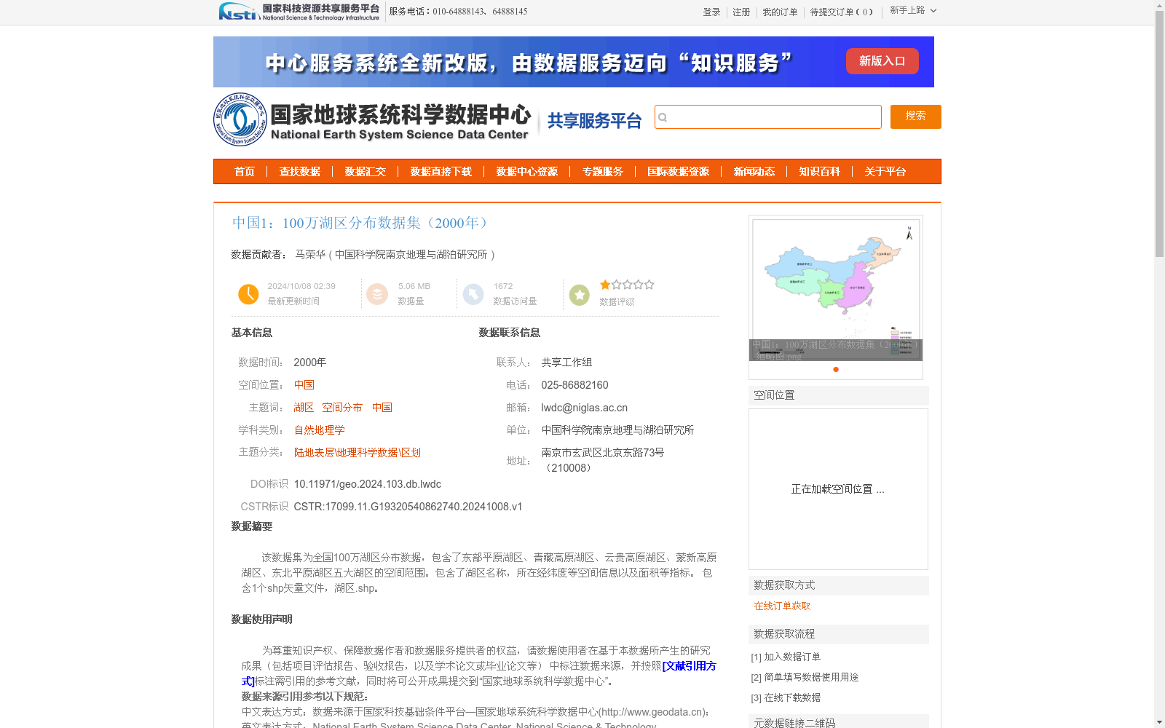Open the 国际数据资源 menu item
Screen dimensions: 1165x728
(679, 172)
